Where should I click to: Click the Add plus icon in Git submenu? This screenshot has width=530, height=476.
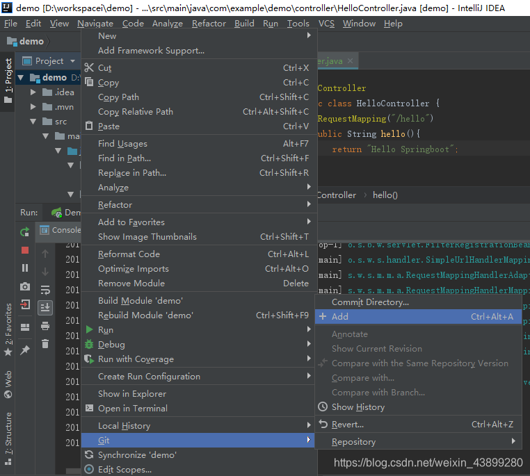[323, 316]
